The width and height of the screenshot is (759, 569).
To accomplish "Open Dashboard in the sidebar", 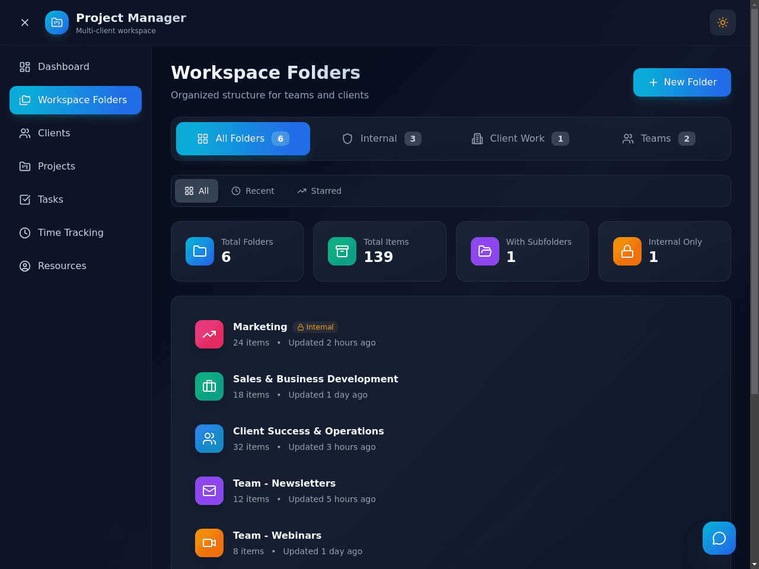I will coord(75,67).
